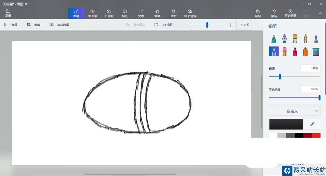Select the orange spray can tool

[x=305, y=51]
